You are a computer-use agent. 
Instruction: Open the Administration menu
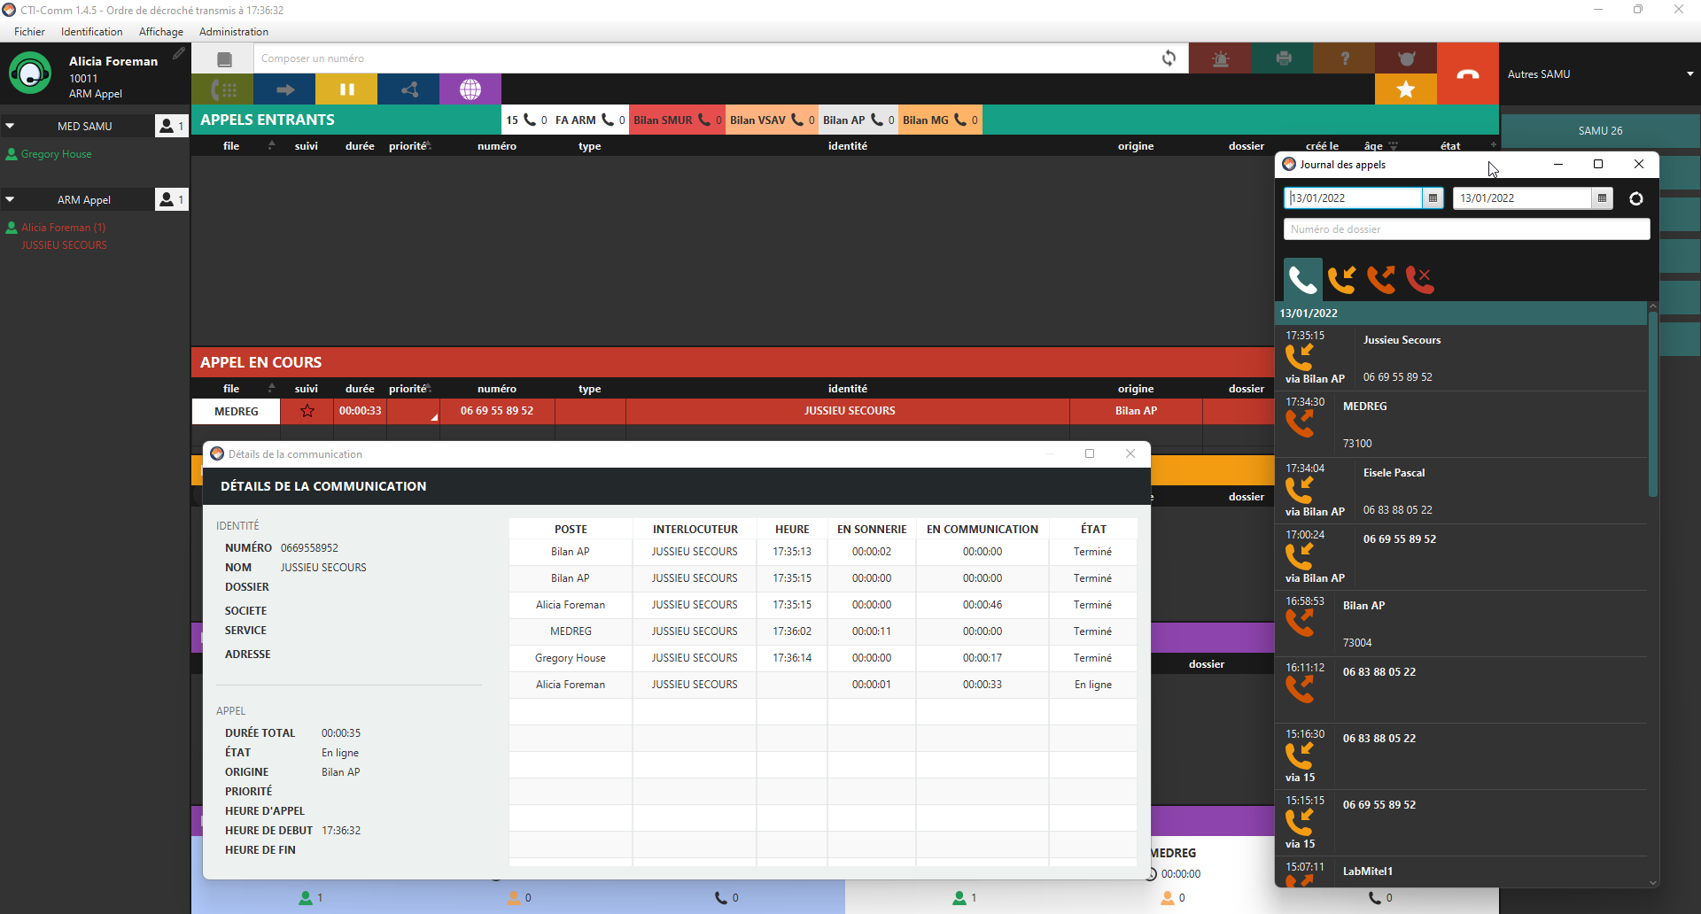pos(233,32)
